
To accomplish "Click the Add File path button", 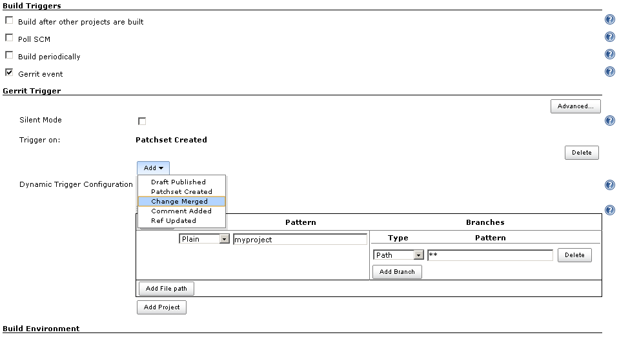I will pos(166,289).
